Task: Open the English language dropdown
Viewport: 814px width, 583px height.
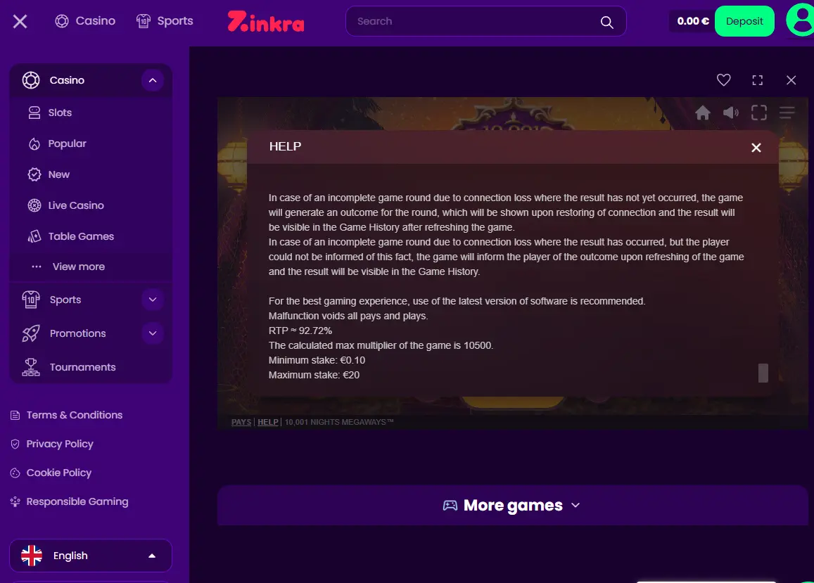Action: 91,556
